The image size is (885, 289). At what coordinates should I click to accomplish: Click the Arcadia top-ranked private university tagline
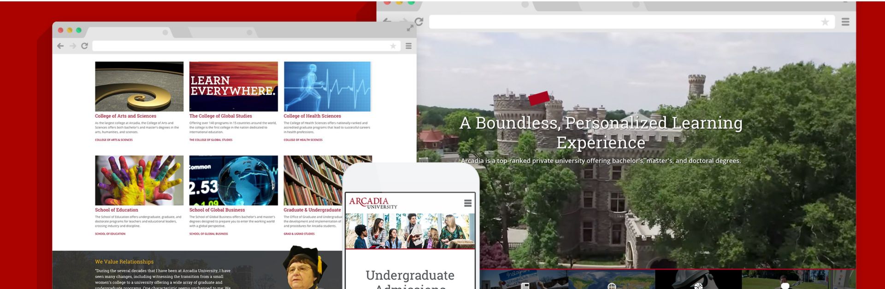[x=601, y=161]
